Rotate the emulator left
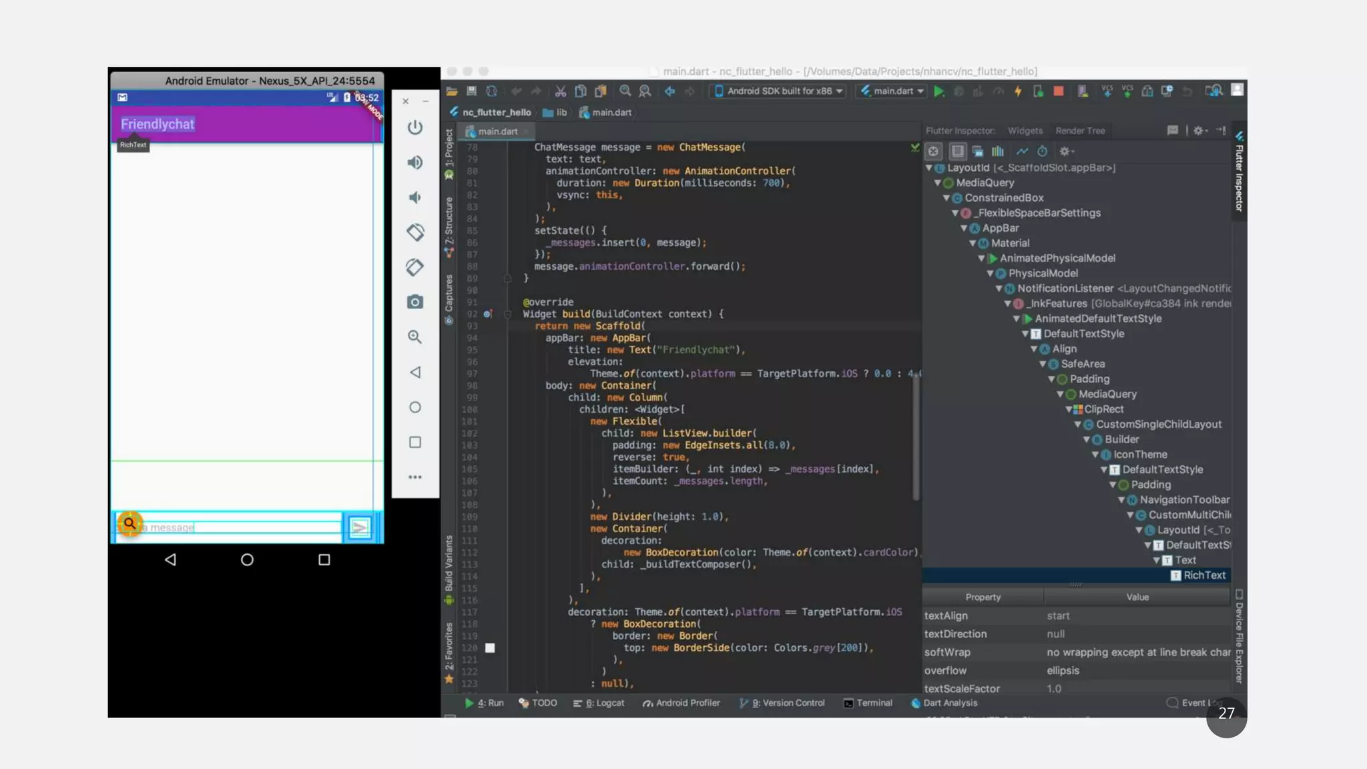The height and width of the screenshot is (769, 1367). 415,232
